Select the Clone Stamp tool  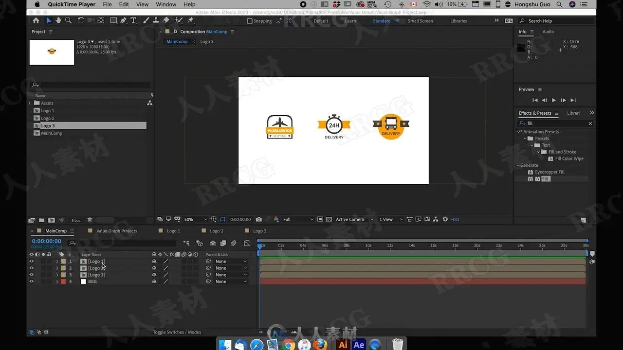click(x=156, y=20)
